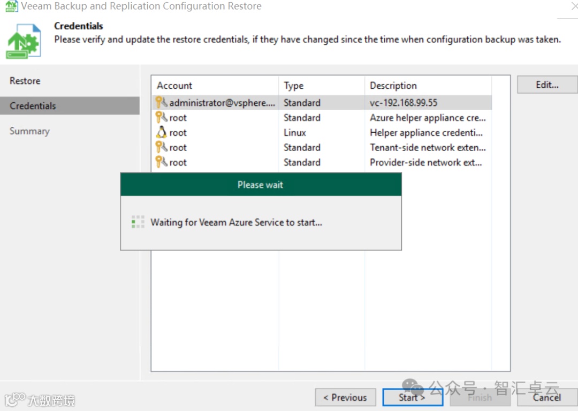Click the vc-192.168.99.55 description cell

[404, 102]
